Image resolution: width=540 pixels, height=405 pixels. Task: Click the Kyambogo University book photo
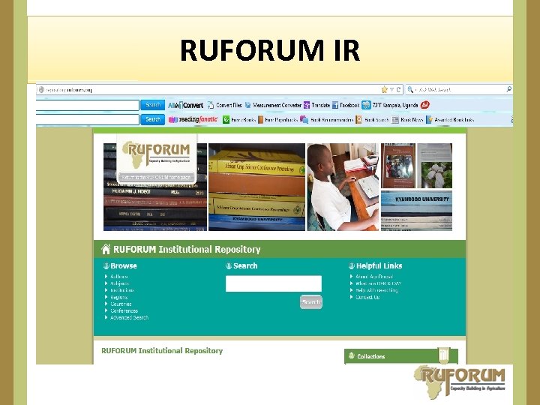click(416, 211)
